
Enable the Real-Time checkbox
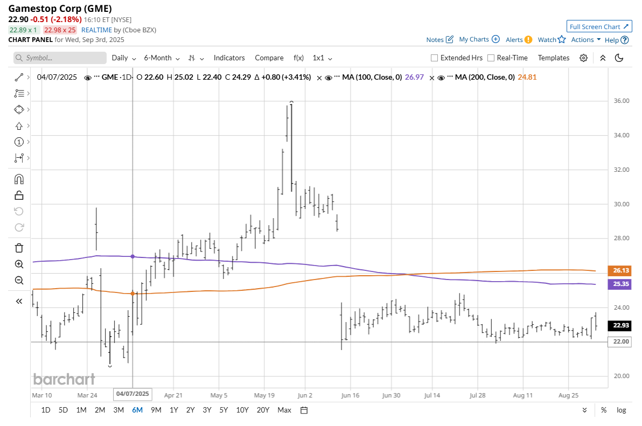tap(491, 58)
